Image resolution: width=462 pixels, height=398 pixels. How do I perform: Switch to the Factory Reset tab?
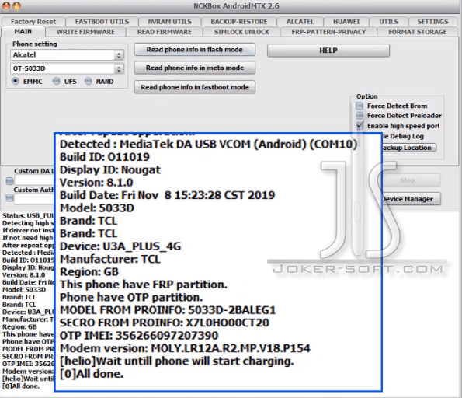33,22
